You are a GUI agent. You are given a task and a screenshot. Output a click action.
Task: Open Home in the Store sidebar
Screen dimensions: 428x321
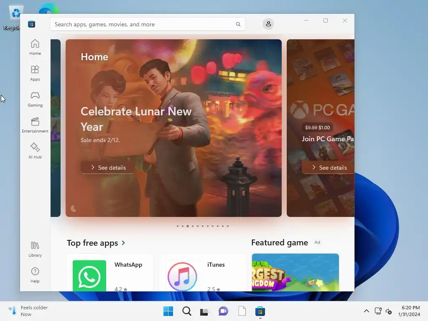click(x=35, y=47)
